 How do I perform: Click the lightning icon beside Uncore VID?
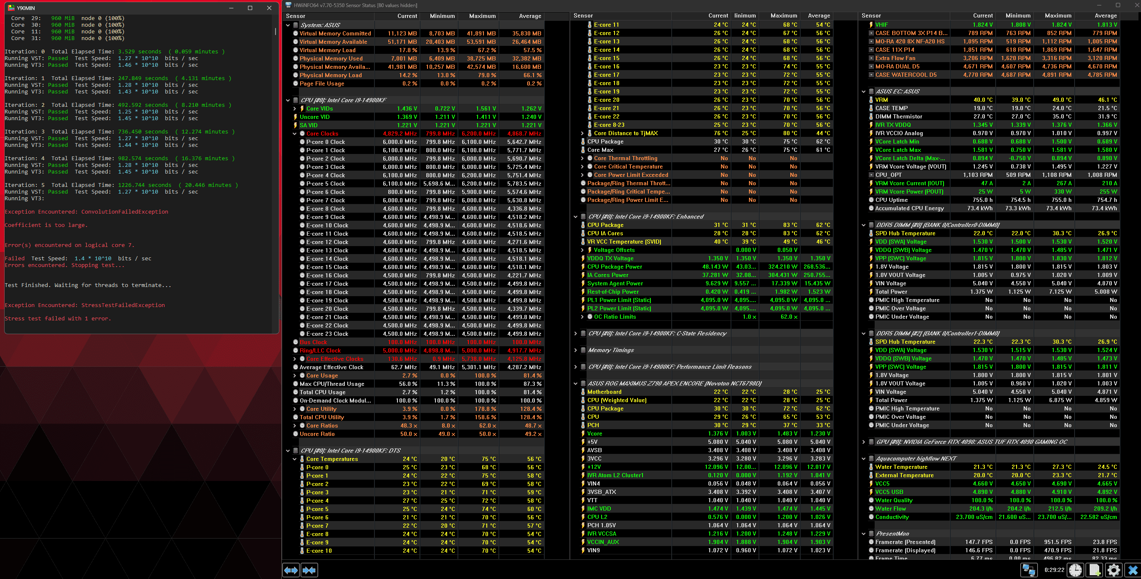[x=296, y=117]
